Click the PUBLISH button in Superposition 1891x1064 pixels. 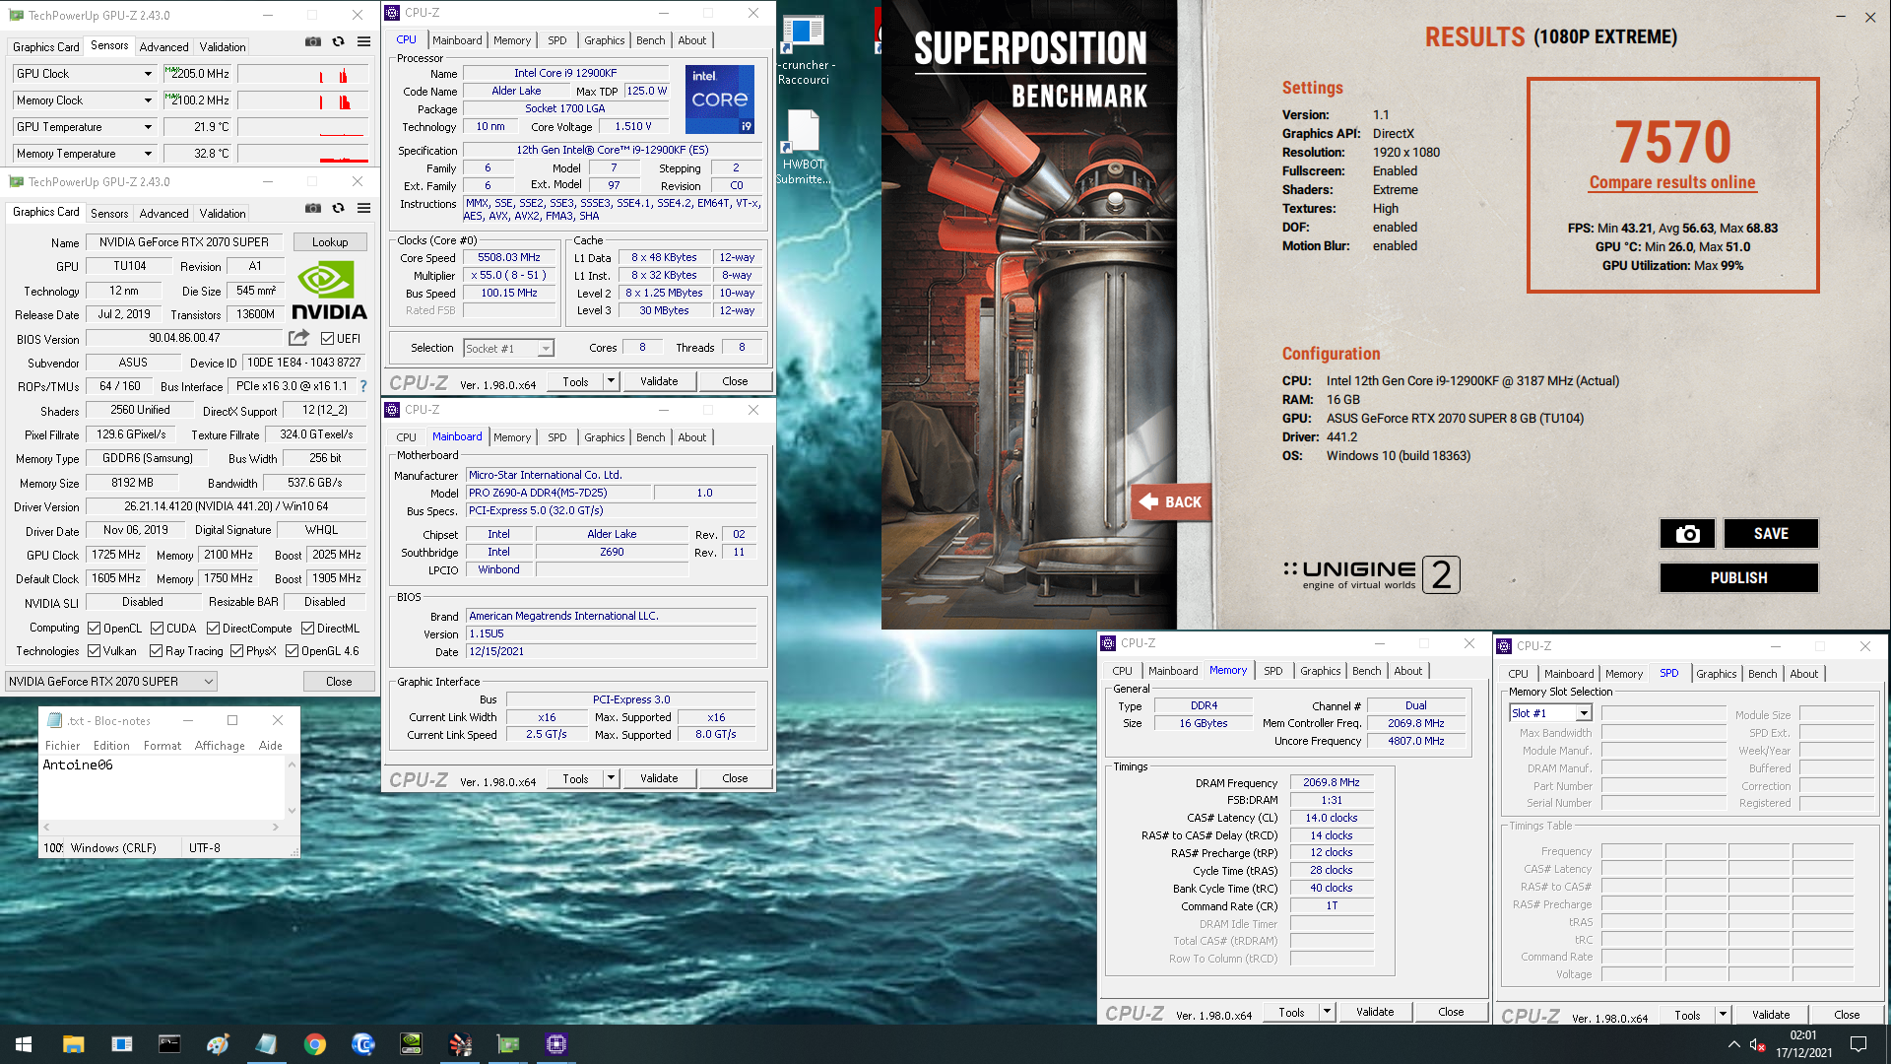coord(1738,577)
